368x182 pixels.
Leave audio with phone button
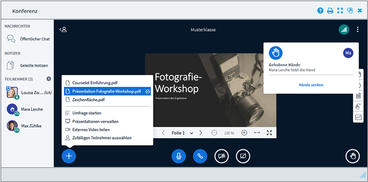[200, 156]
